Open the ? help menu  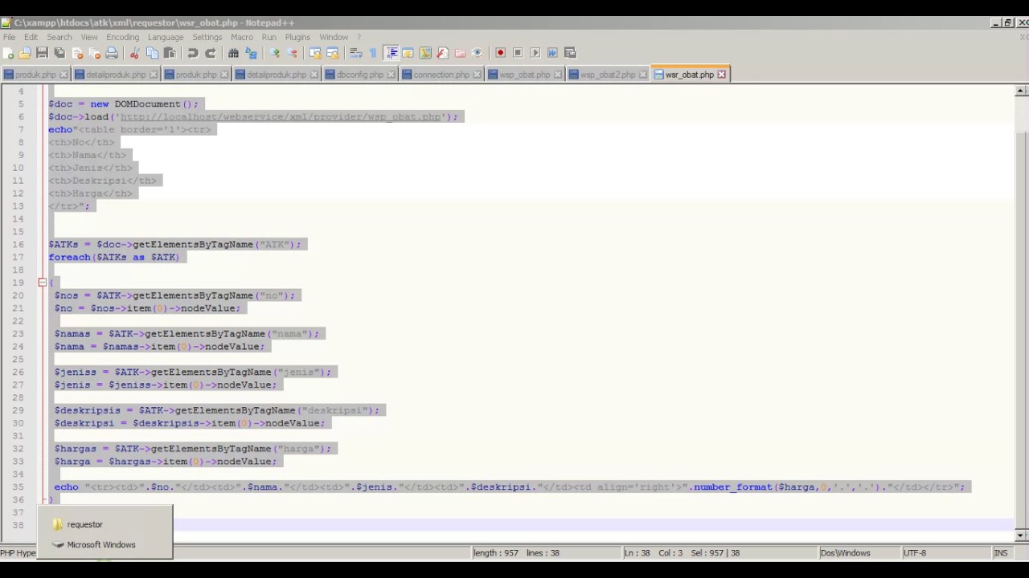coord(359,37)
